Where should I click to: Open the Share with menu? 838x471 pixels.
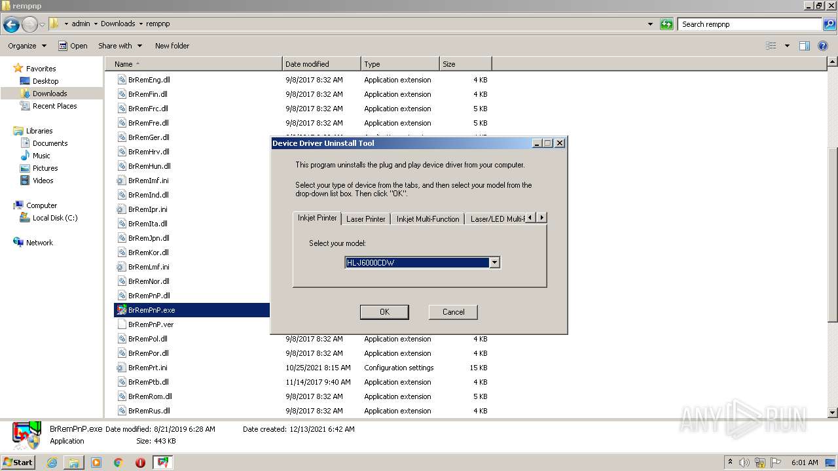tap(120, 46)
